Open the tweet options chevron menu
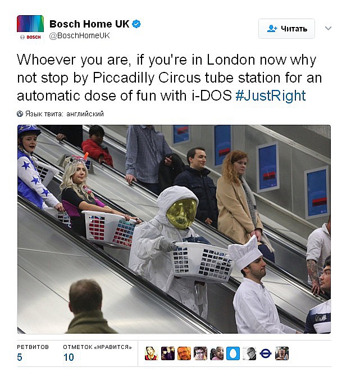 pos(328,29)
